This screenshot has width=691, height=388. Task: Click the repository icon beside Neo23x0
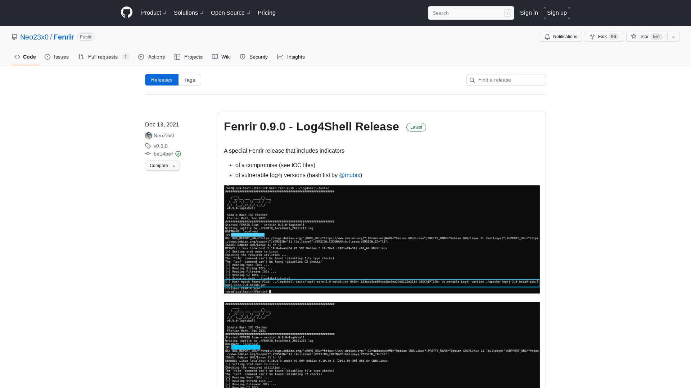(14, 37)
